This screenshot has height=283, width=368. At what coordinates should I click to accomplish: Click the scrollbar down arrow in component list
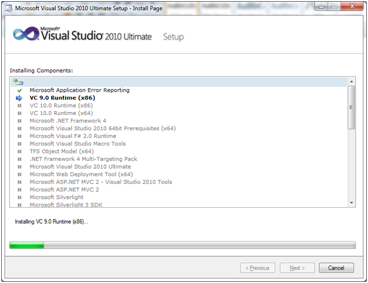coord(352,203)
